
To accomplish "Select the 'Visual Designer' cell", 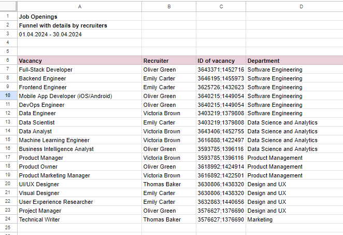I will 80,193.
